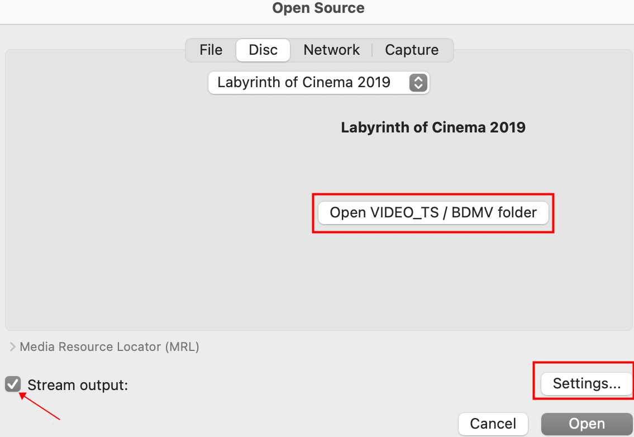Confirm with the Open button
This screenshot has width=634, height=437.
(587, 424)
